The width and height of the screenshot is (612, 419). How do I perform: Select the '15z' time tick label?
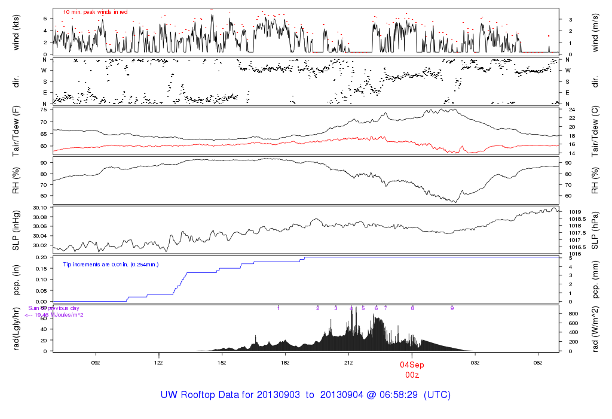tap(222, 363)
